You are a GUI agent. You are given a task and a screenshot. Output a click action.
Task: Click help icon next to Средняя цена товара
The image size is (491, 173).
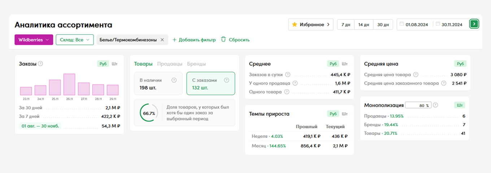coord(416,75)
